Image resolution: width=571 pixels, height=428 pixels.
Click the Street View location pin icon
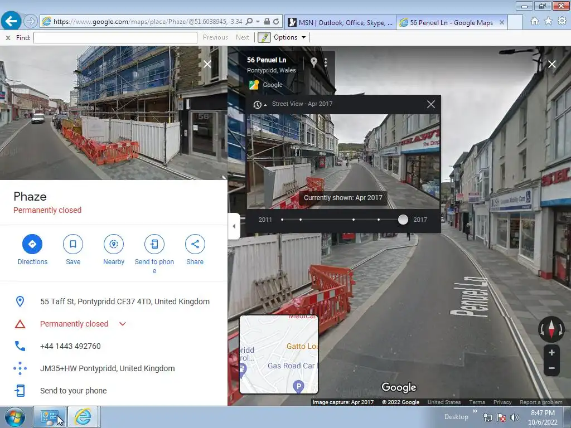(x=313, y=62)
